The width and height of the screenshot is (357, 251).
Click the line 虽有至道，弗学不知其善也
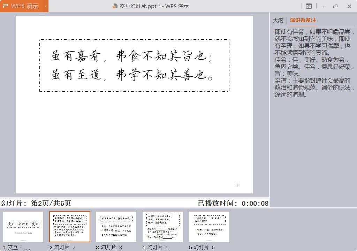(131, 75)
